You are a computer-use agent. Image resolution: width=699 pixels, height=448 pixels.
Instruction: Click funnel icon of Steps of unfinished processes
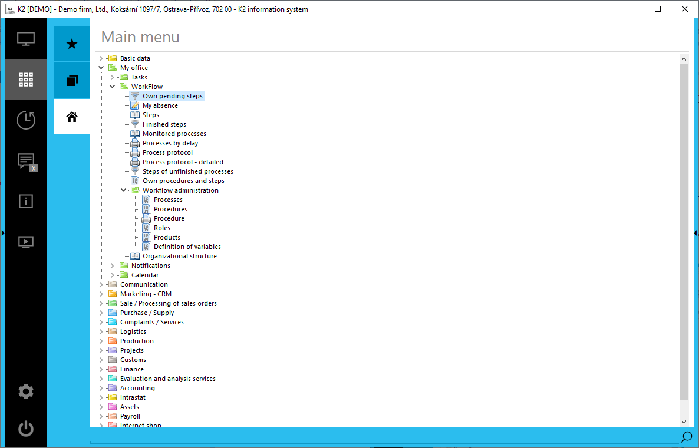coord(134,171)
